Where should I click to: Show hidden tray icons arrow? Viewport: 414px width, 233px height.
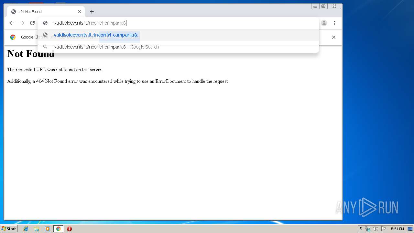361,229
